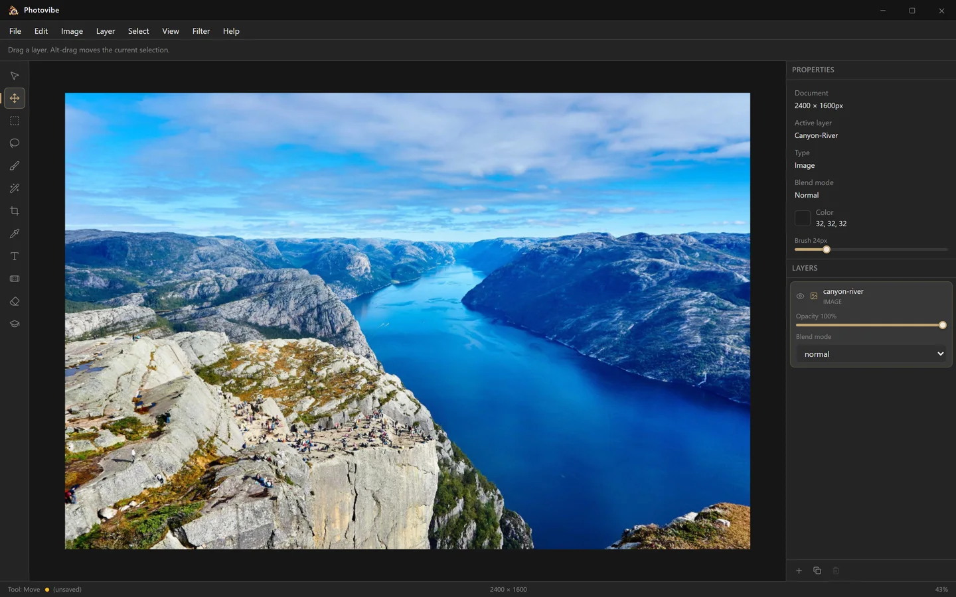Viewport: 956px width, 597px height.
Task: Open the Filter menu
Action: tap(201, 31)
